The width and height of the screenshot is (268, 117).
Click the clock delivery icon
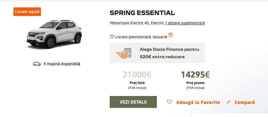point(112,37)
